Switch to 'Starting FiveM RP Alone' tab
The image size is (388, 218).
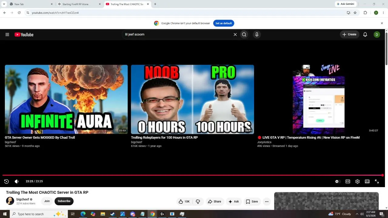(80, 4)
